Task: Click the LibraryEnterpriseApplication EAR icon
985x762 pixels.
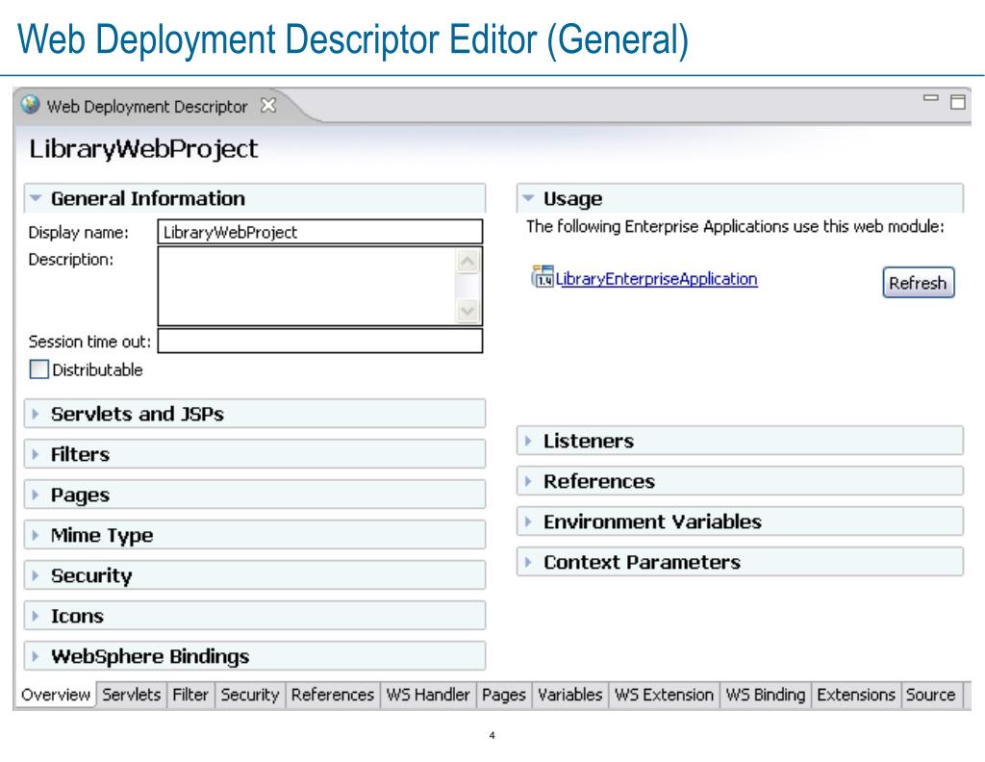Action: tap(543, 276)
